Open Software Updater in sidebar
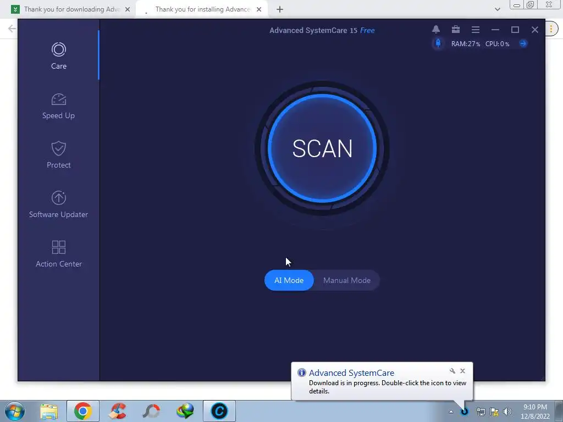 pos(58,204)
